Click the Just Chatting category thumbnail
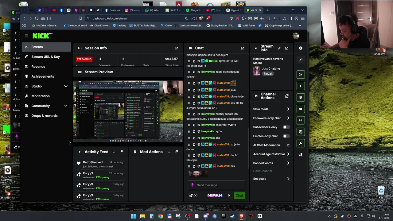The image size is (393, 221). click(257, 71)
